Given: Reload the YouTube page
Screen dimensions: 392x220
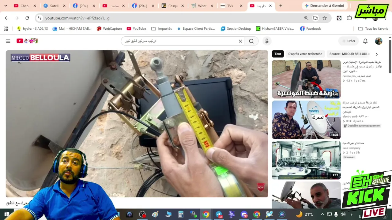Looking at the screenshot, I should [27, 18].
